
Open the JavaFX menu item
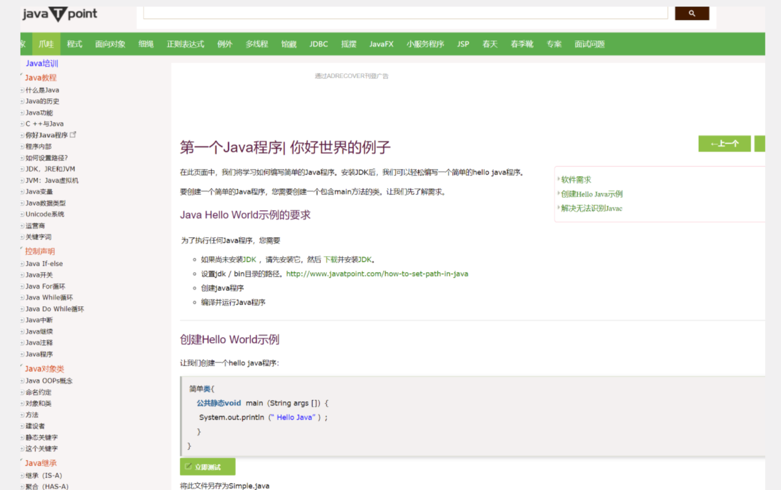tap(381, 44)
